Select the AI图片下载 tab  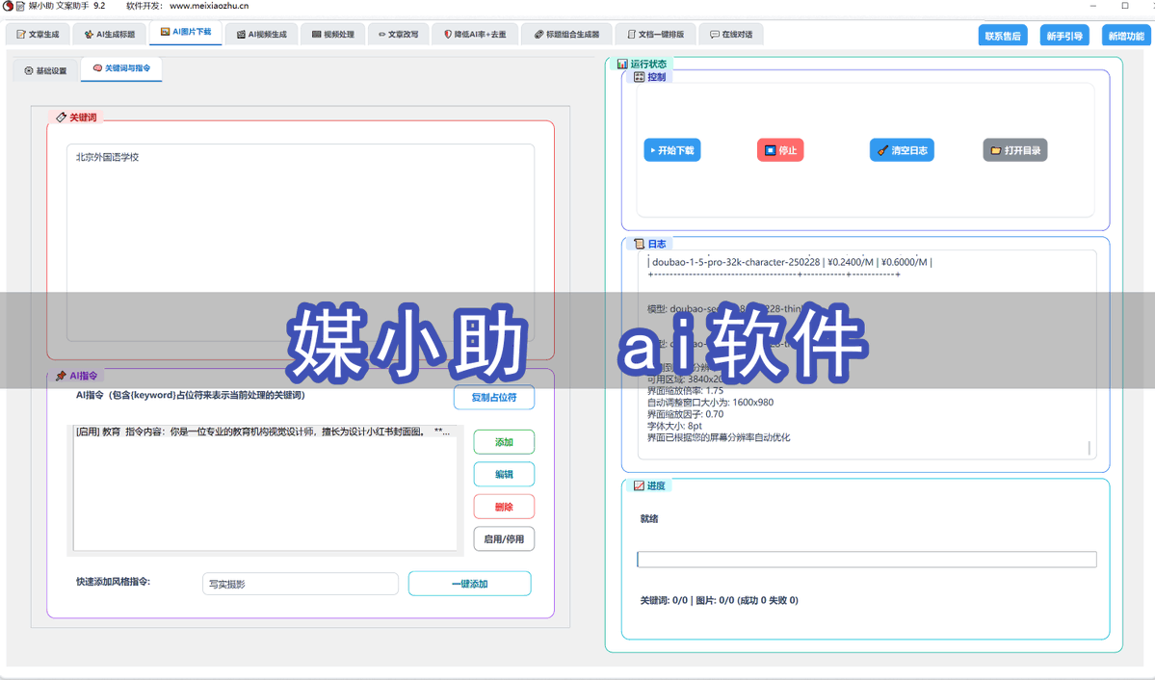[x=186, y=33]
